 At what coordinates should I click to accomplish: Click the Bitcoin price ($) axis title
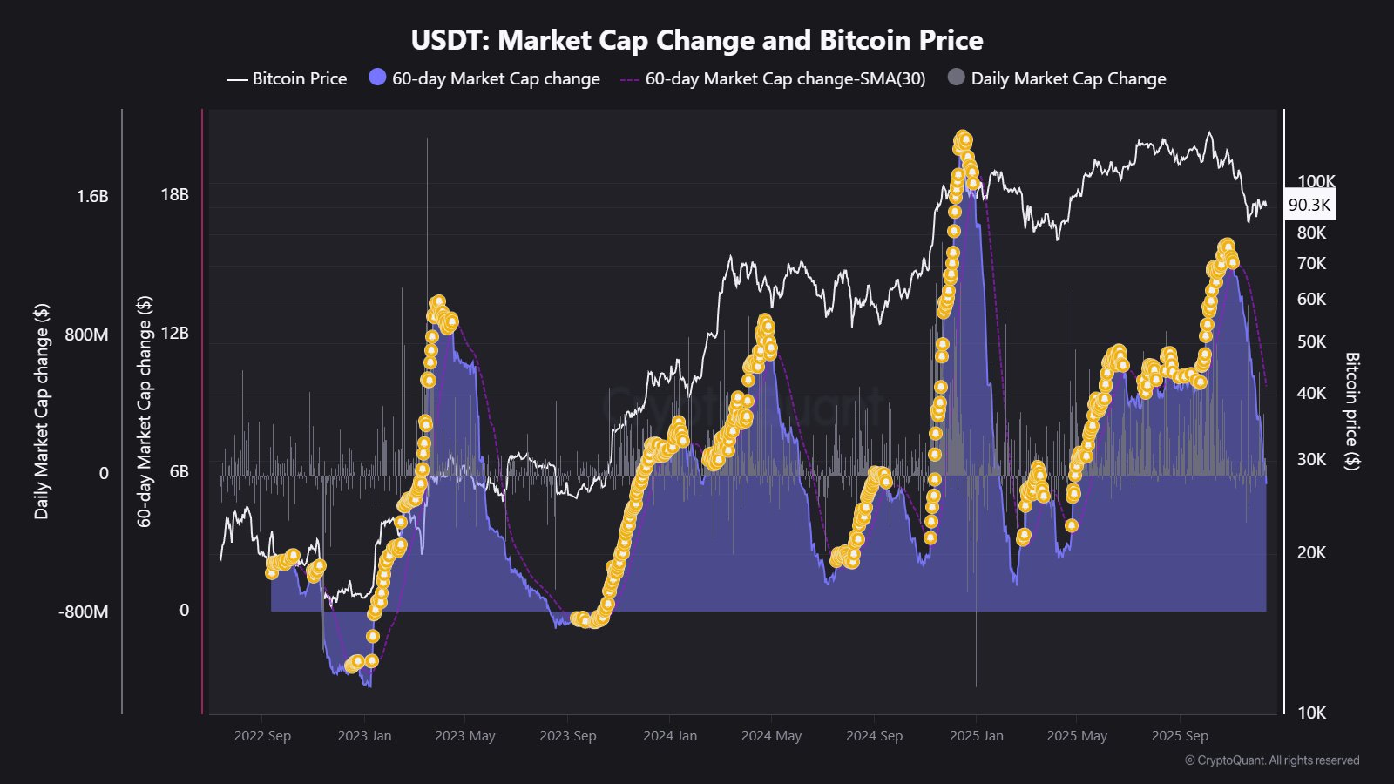1351,411
